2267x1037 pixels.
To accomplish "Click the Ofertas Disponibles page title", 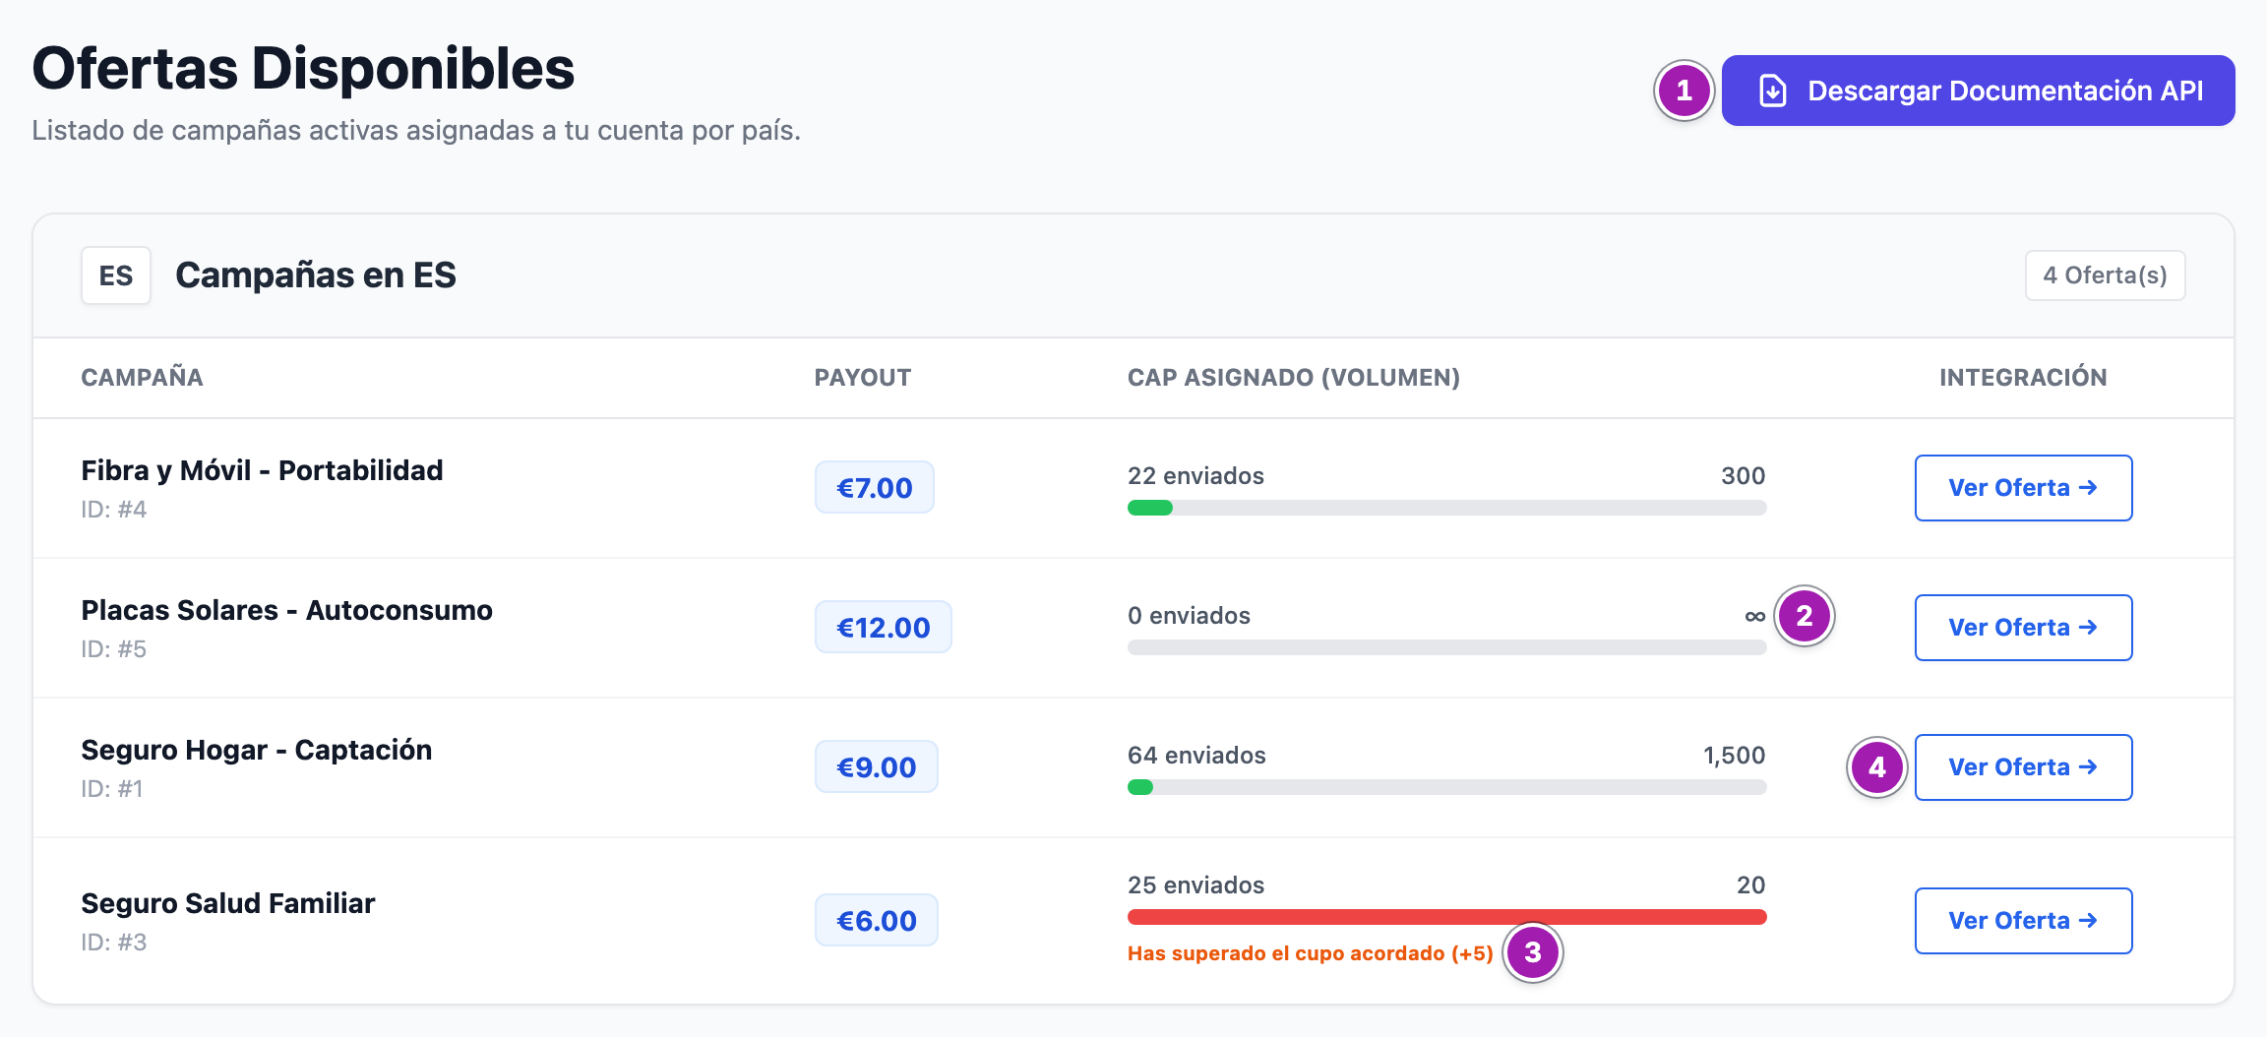I will coord(303,69).
